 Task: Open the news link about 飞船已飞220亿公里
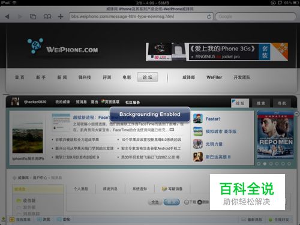[x=150, y=157]
